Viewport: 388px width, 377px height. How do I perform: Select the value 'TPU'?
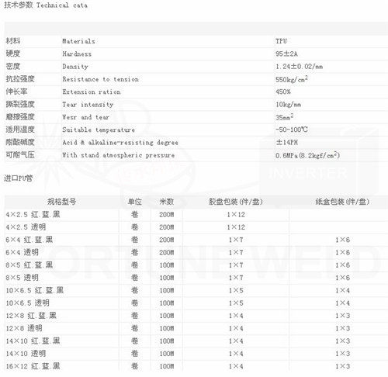tap(281, 41)
